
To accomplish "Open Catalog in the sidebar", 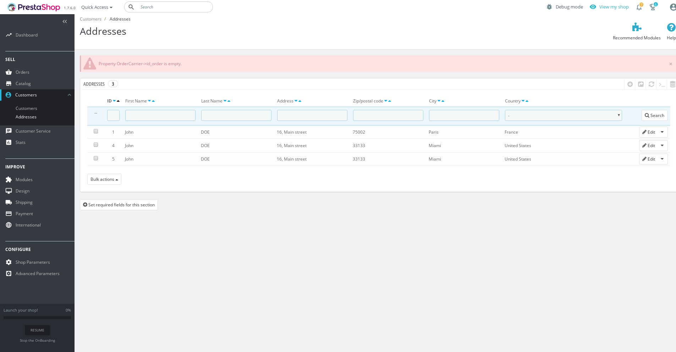I will tap(23, 84).
